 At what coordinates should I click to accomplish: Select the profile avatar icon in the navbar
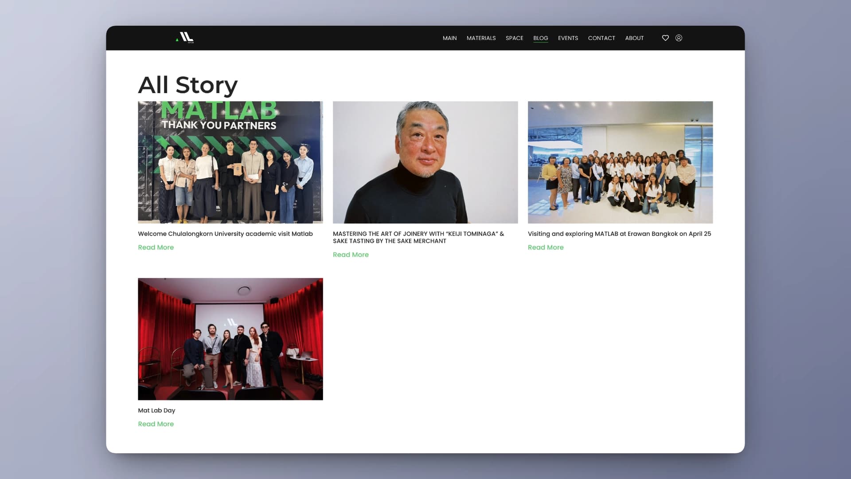pyautogui.click(x=679, y=38)
